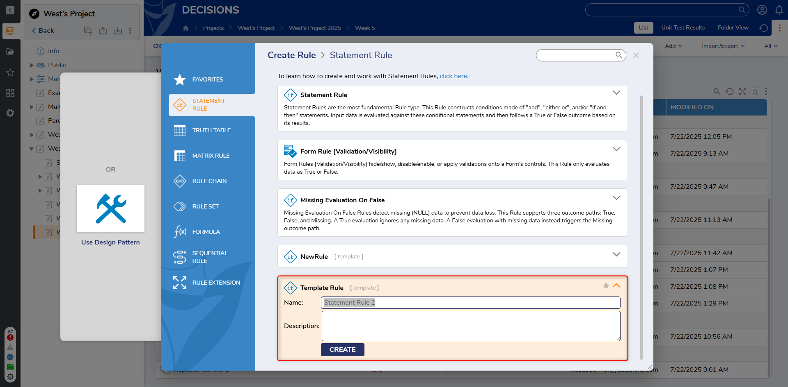Follow the 'click here' help link
This screenshot has width=788, height=387.
[453, 76]
